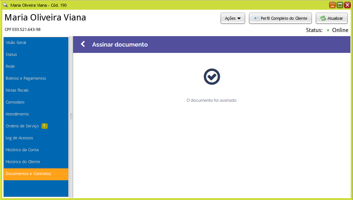Image resolution: width=353 pixels, height=200 pixels.
Task: Minimize the client window
Action: tap(332, 5)
